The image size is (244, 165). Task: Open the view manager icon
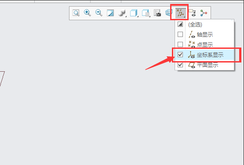146,13
